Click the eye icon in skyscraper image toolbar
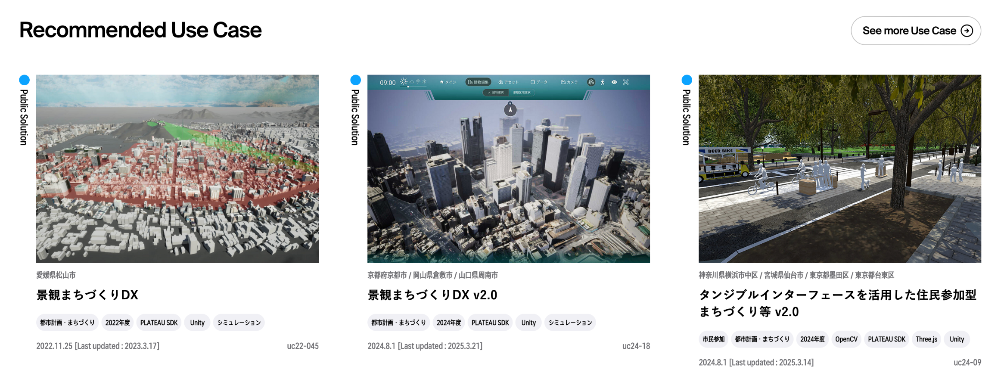The height and width of the screenshot is (382, 1007). click(x=614, y=82)
